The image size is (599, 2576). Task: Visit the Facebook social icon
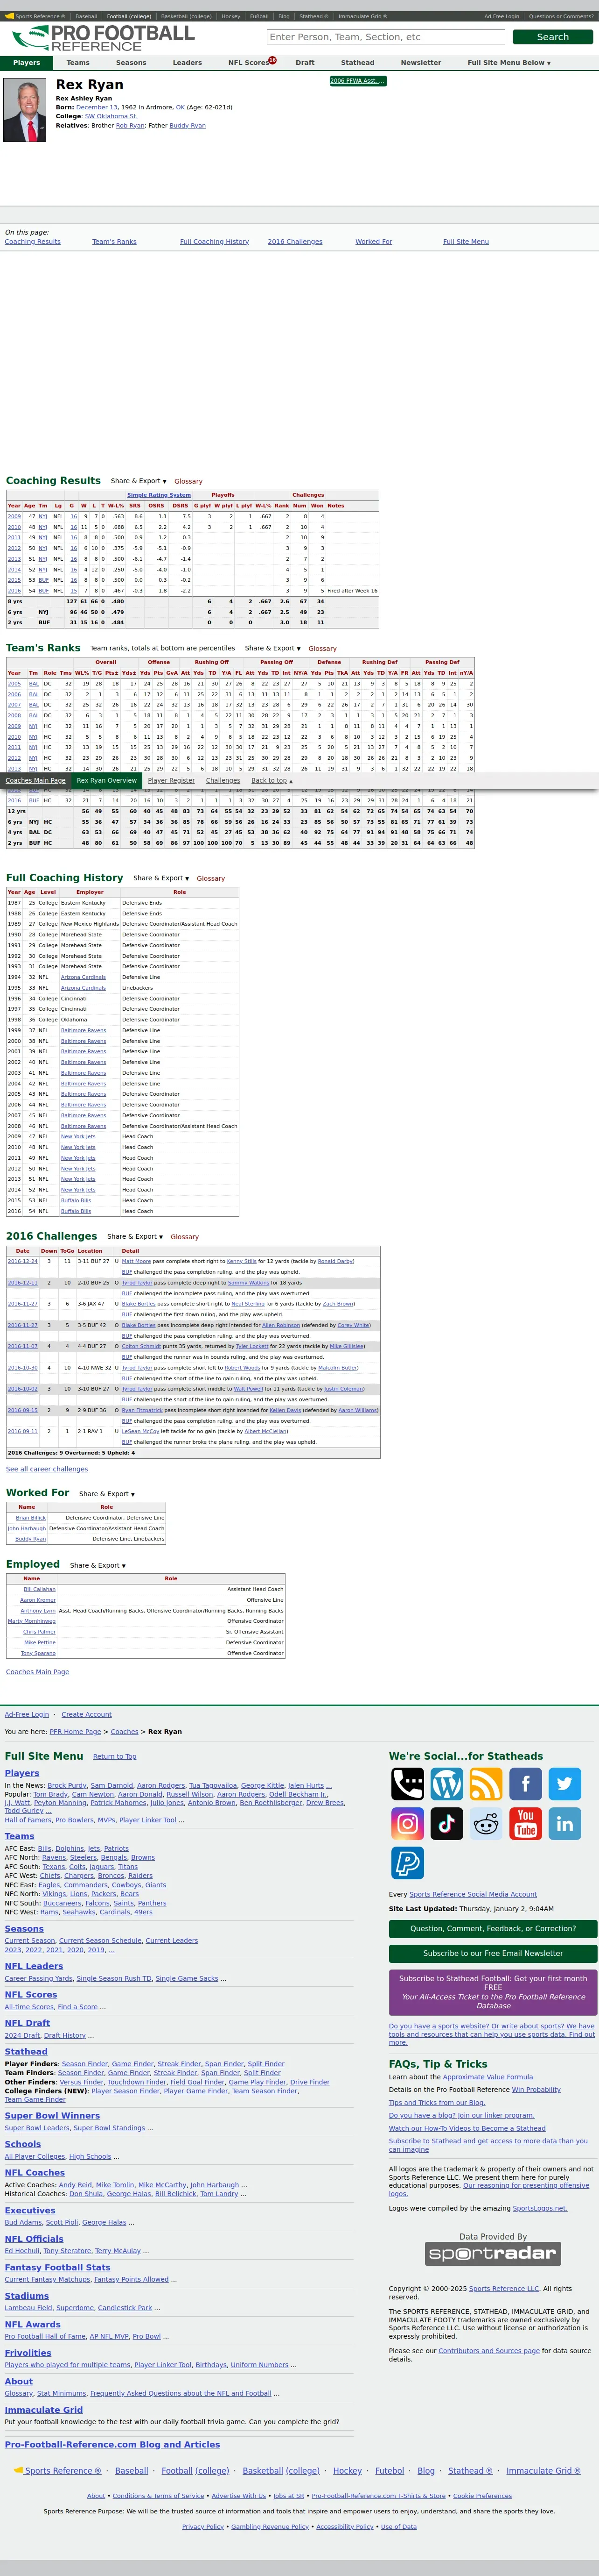point(525,1784)
